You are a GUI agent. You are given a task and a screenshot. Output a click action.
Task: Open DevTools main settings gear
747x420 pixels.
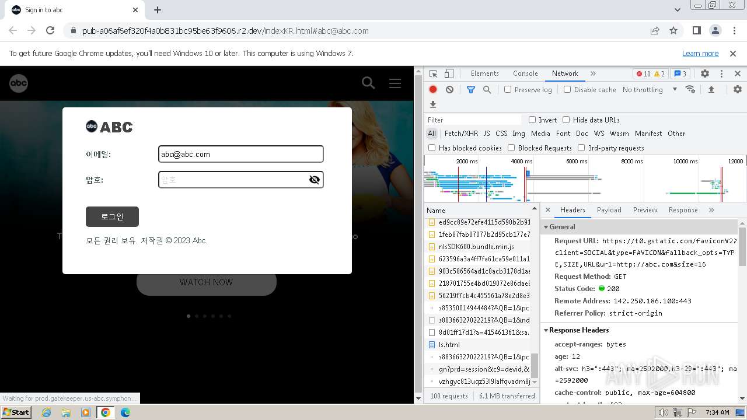point(705,73)
